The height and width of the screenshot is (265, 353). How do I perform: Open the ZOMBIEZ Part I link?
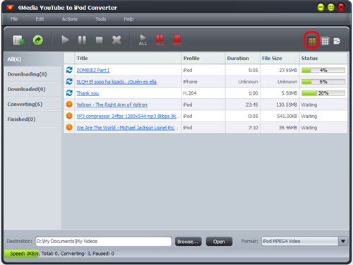(x=93, y=70)
